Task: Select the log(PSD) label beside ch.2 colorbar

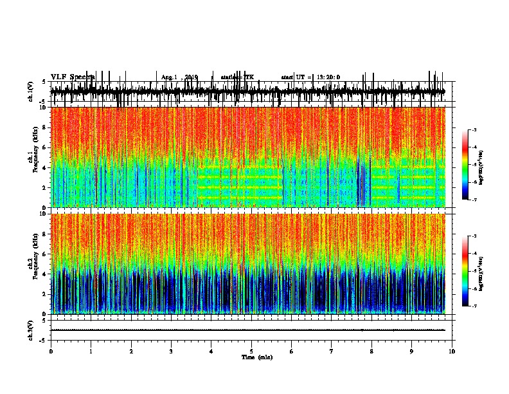Action: 481,274
